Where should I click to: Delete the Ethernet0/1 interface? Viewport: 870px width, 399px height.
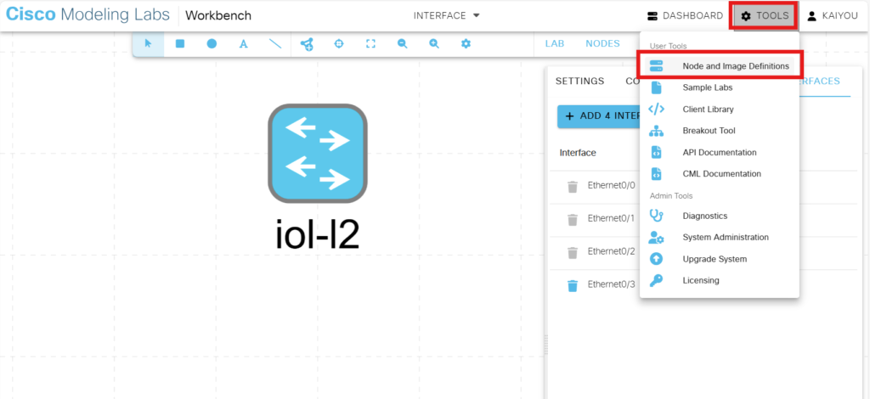tap(573, 220)
